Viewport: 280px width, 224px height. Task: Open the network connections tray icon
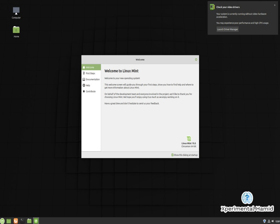(x=269, y=221)
